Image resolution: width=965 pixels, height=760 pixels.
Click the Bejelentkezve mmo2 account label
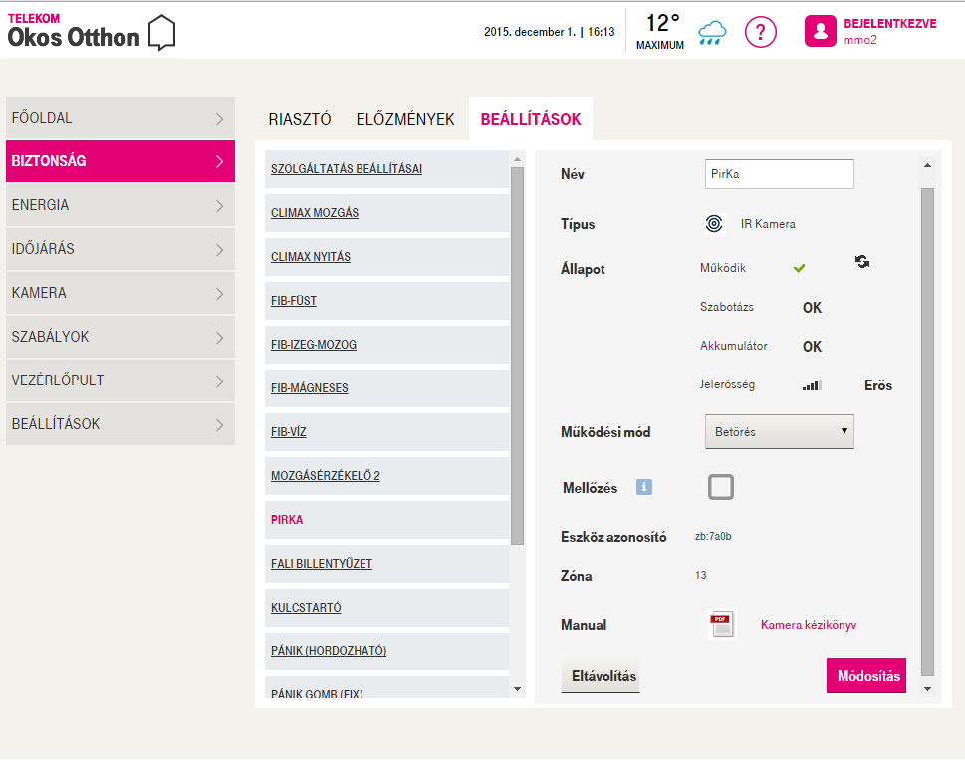(x=890, y=32)
